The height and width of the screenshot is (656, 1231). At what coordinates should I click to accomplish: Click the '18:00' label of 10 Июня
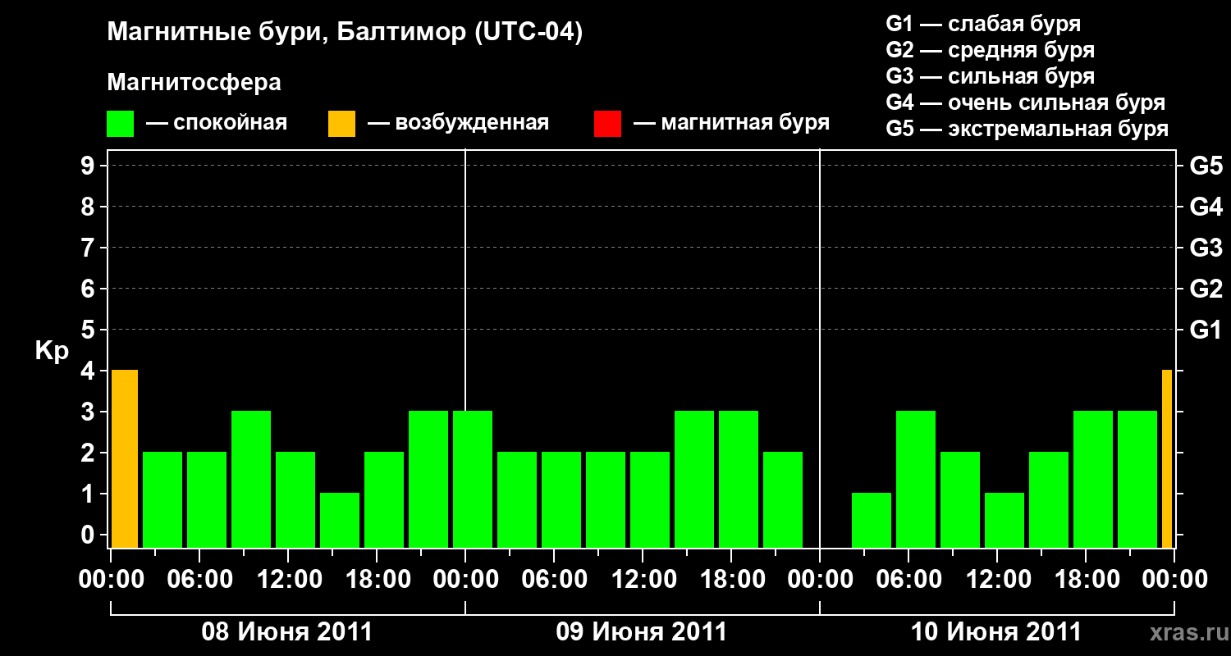point(1086,580)
